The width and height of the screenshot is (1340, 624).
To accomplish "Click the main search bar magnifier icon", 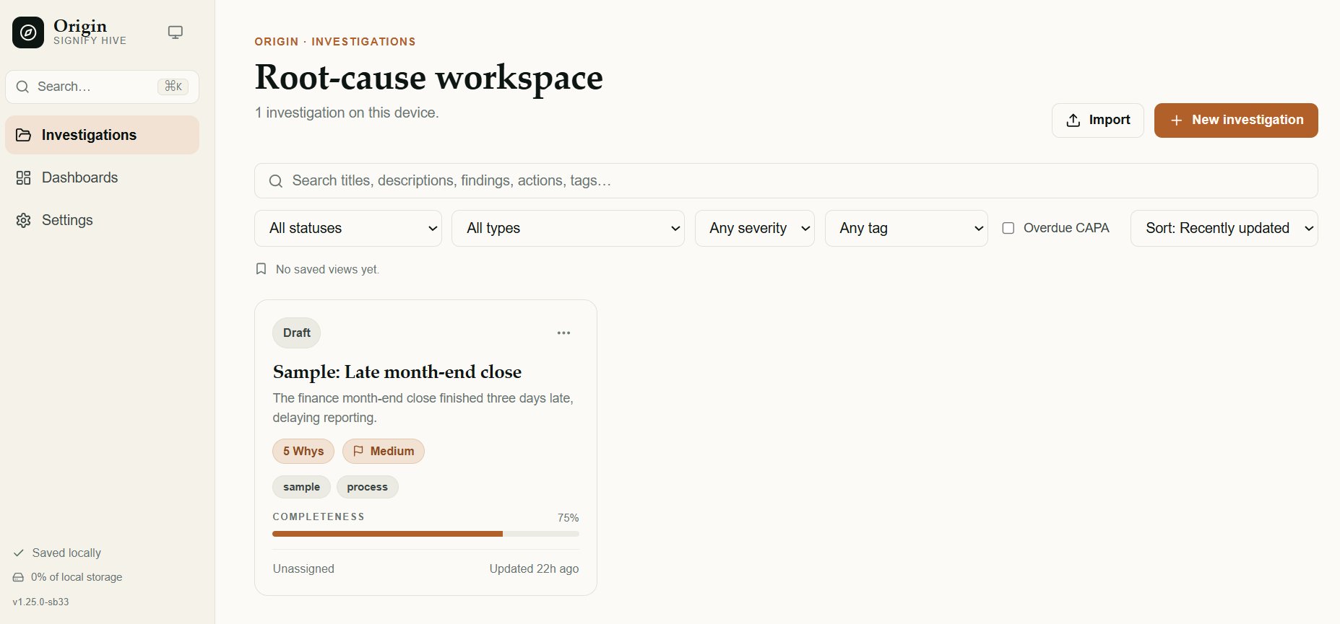I will [275, 181].
